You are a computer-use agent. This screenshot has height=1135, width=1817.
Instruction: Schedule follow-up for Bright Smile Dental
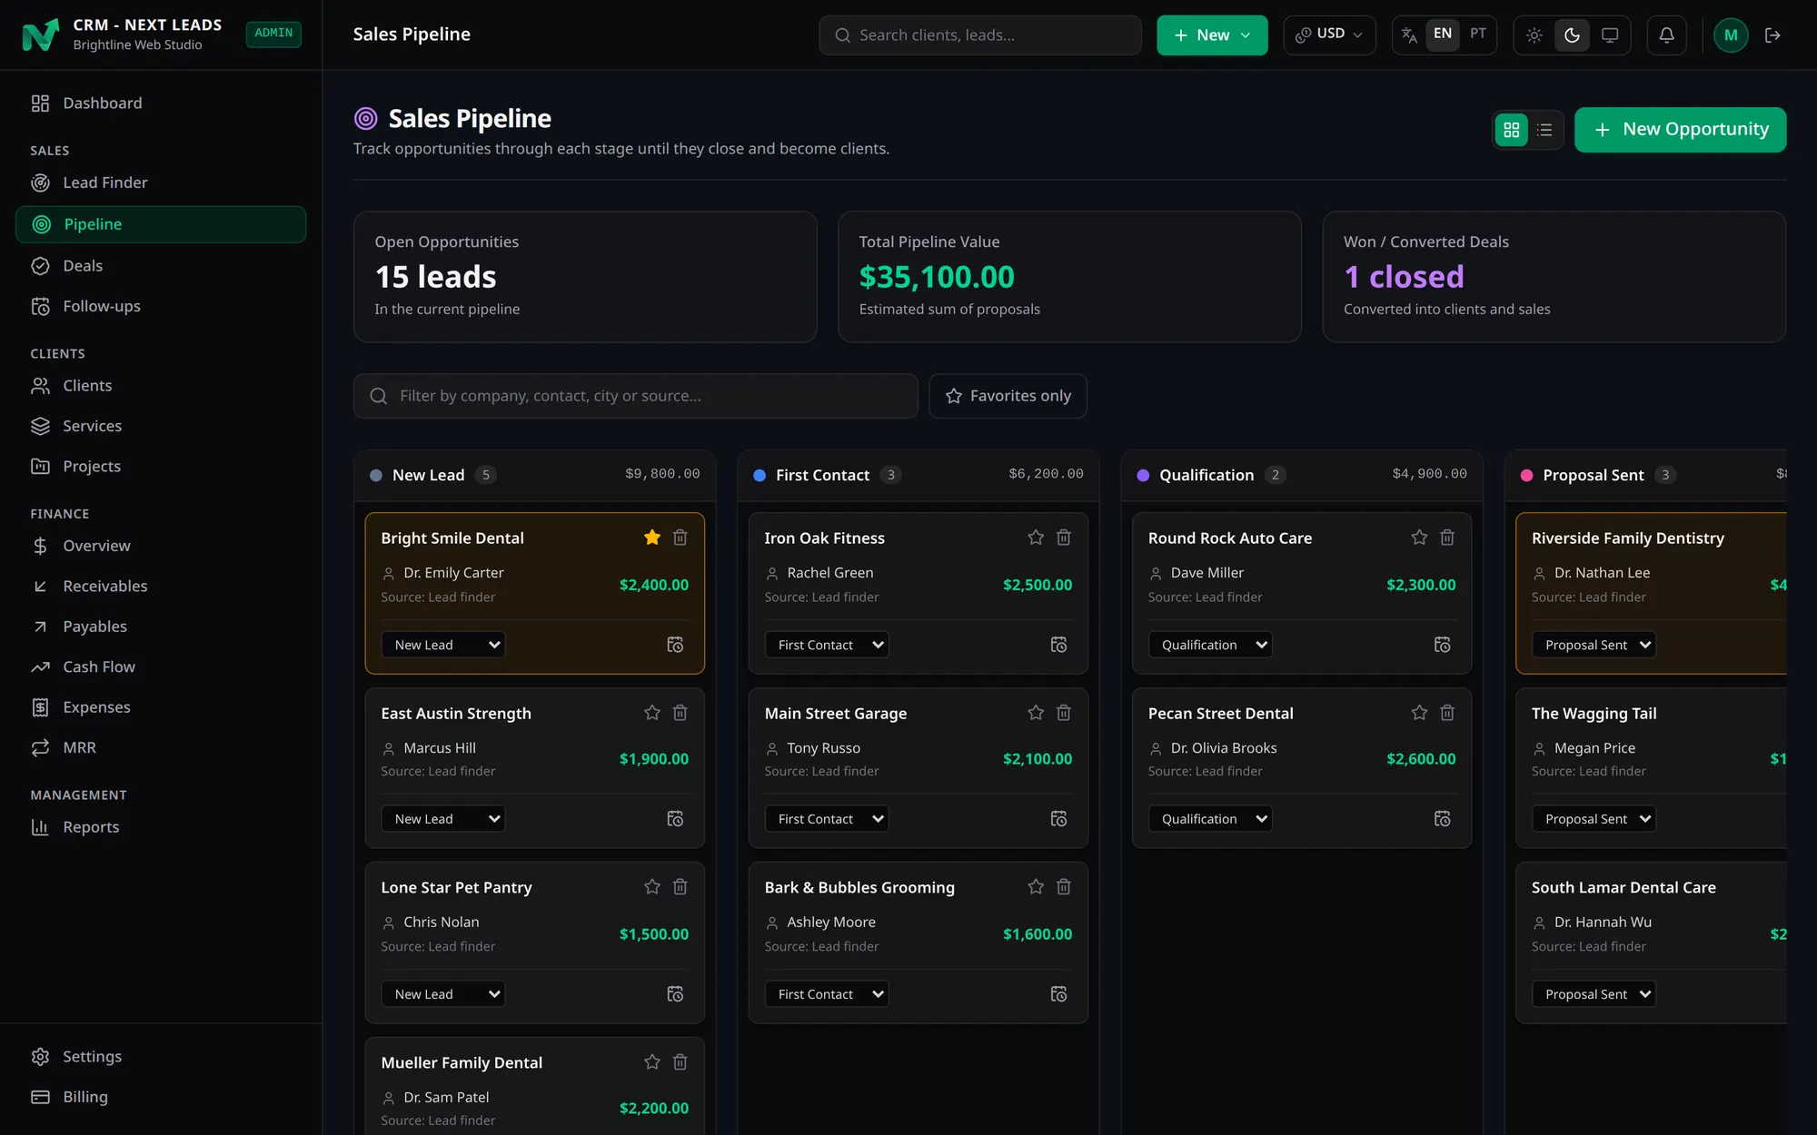[x=675, y=645]
